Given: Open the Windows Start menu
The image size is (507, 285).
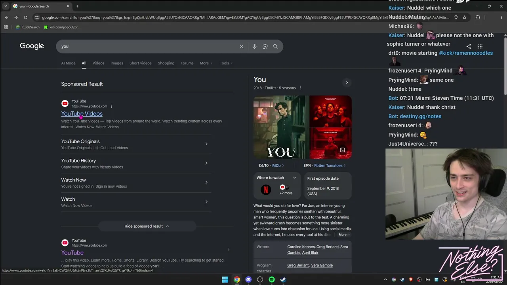Looking at the screenshot, I should click(x=225, y=279).
